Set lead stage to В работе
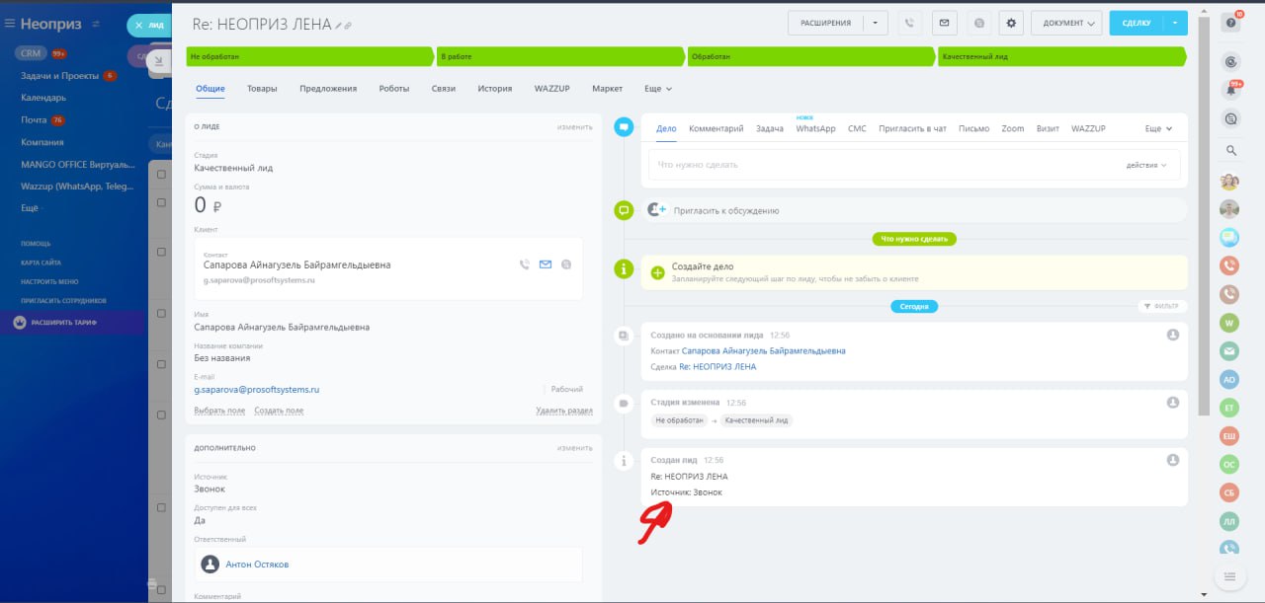The height and width of the screenshot is (603, 1265). pyautogui.click(x=560, y=57)
